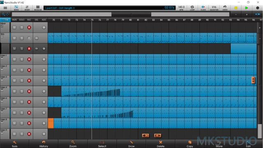Add a lane to Eden 4 track
Image resolution: width=263 pixels, height=148 pixels.
(44, 91)
